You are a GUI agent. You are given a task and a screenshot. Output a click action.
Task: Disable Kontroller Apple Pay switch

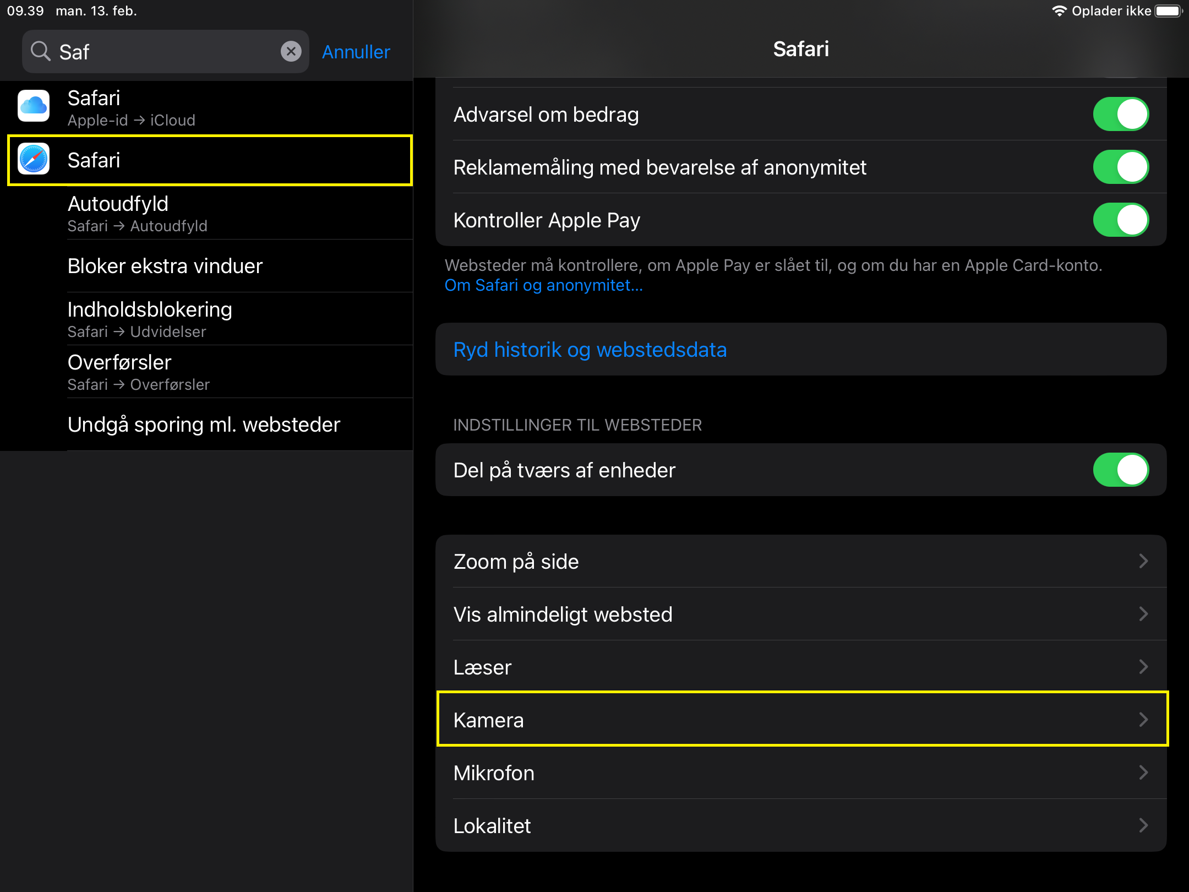tap(1121, 220)
